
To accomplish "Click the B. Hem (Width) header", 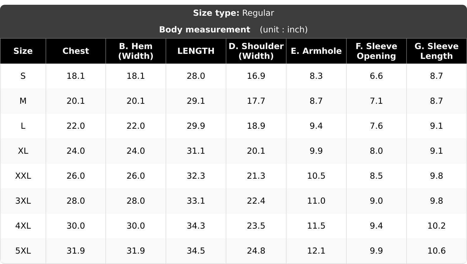I will 136,51.
